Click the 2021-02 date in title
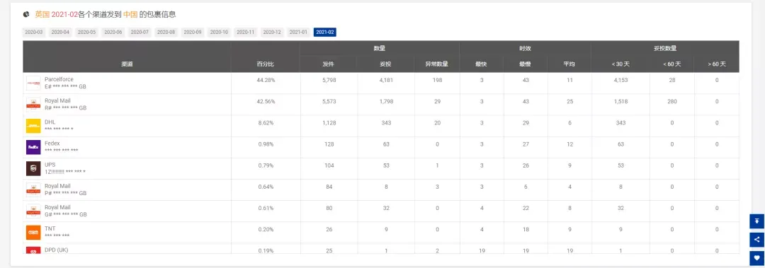This screenshot has height=268, width=765. [64, 15]
